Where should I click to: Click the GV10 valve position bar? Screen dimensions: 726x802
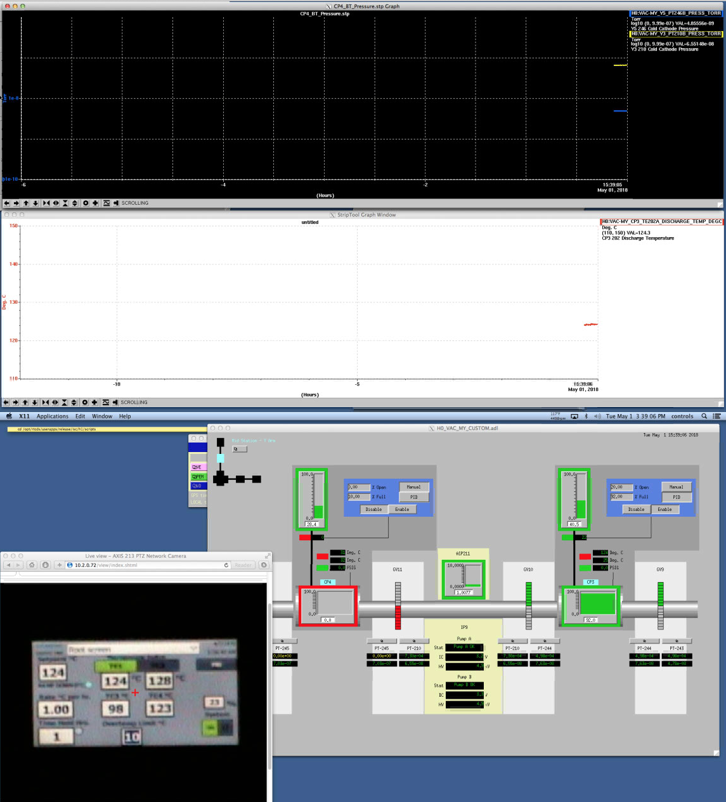coord(528,605)
